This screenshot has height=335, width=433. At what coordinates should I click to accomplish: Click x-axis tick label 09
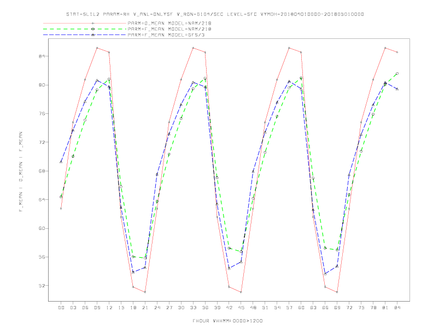(x=97, y=308)
